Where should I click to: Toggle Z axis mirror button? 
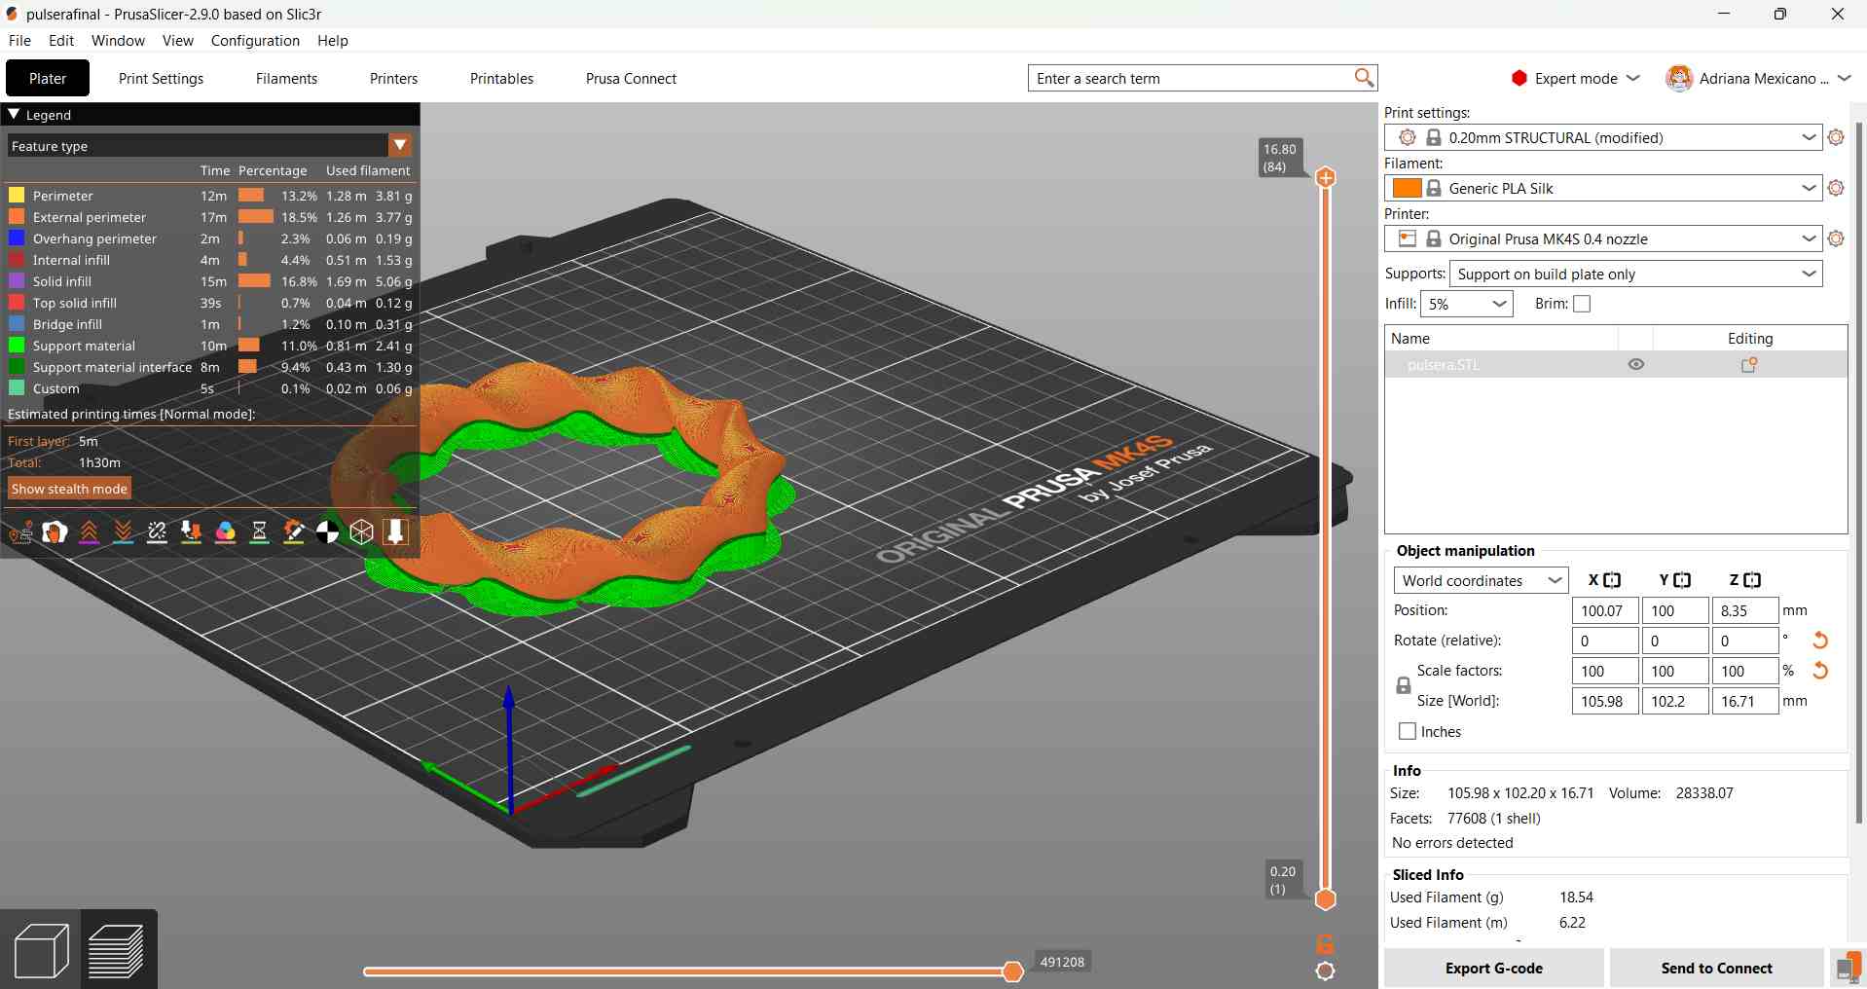tap(1752, 580)
